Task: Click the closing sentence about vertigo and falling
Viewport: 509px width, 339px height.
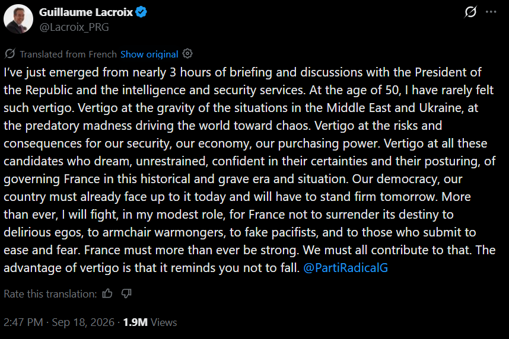Action: coord(152,268)
